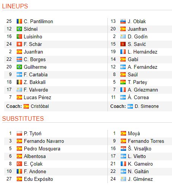Select coach D. Simeone name
Viewport: 172px width, 185px height.
(147, 106)
